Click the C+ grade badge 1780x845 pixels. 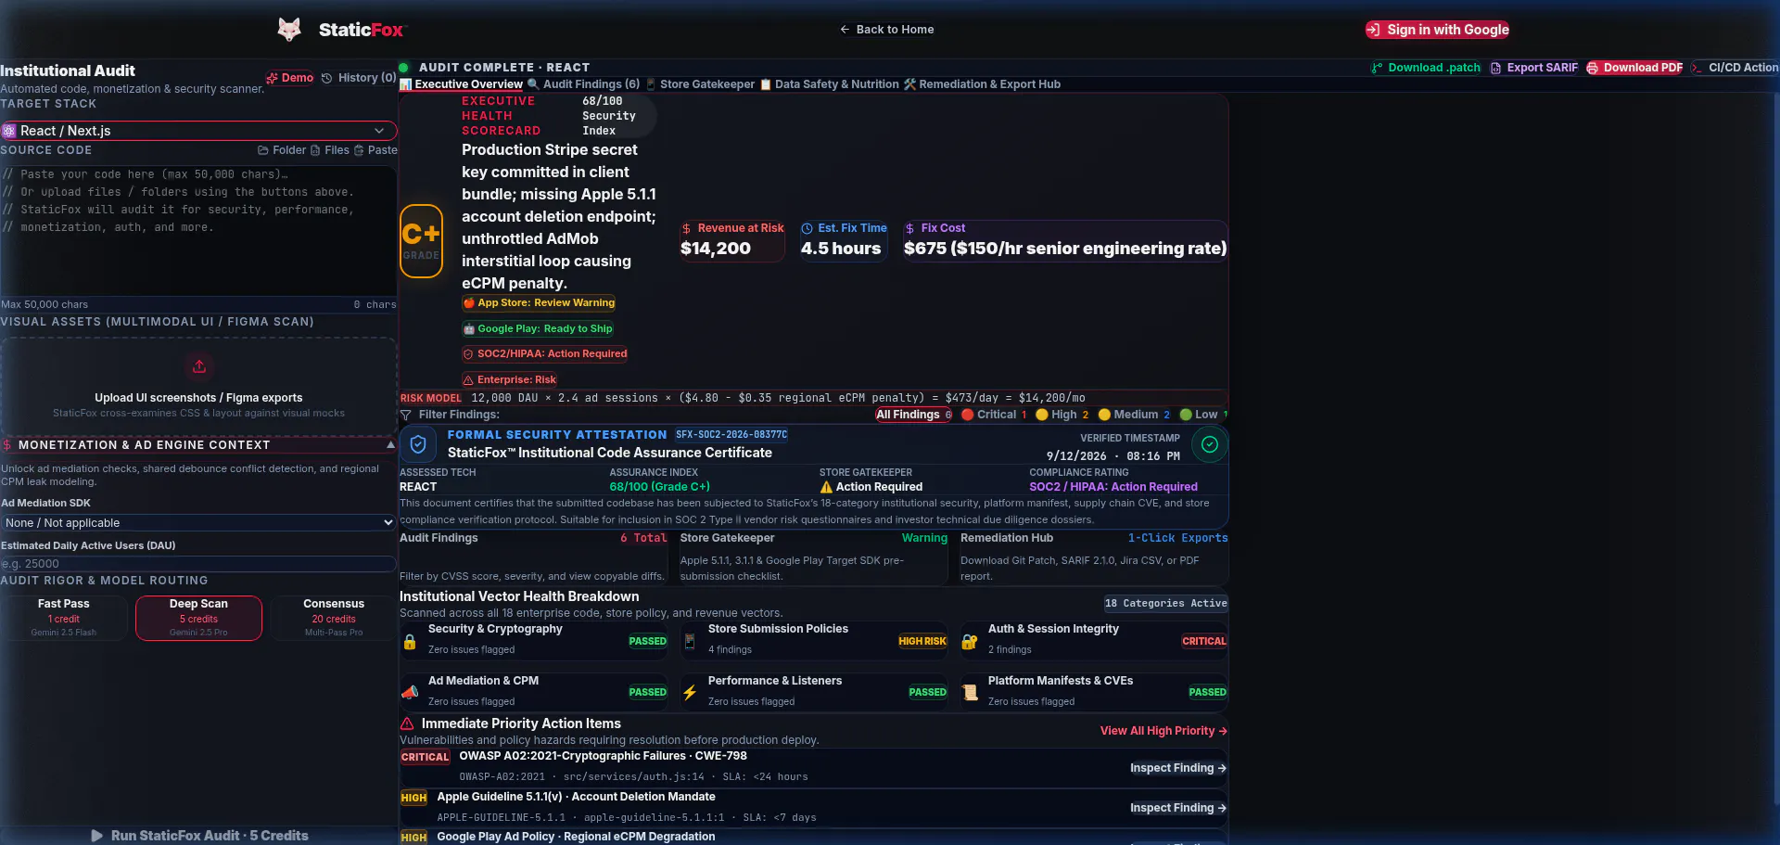click(x=421, y=240)
